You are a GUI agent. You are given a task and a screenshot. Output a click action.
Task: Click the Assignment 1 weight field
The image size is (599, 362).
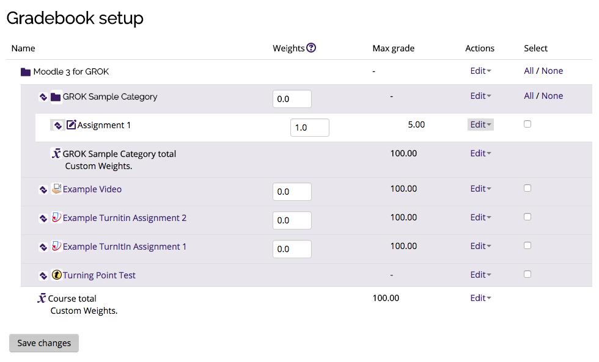(310, 128)
